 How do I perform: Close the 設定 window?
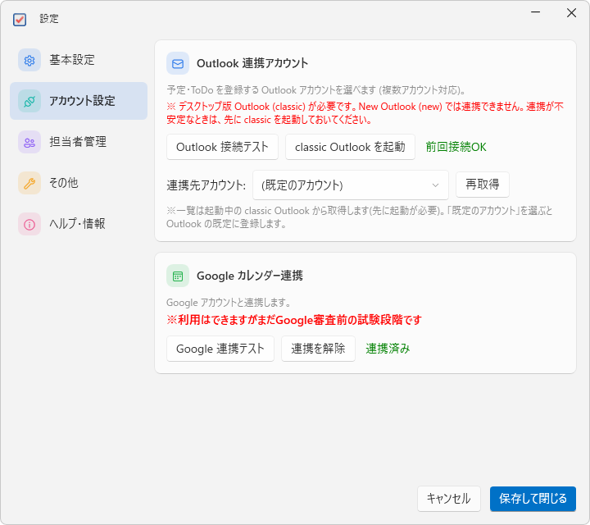point(572,12)
